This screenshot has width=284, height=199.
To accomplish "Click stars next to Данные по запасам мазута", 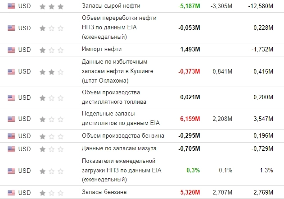I will (x=51, y=148).
